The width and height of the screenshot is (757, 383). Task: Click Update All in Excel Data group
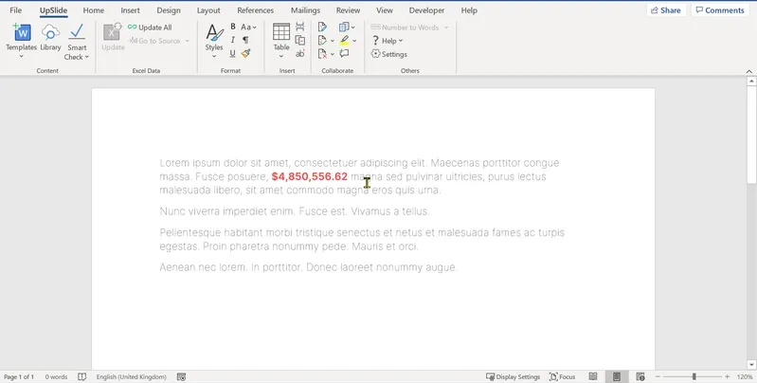(x=150, y=27)
